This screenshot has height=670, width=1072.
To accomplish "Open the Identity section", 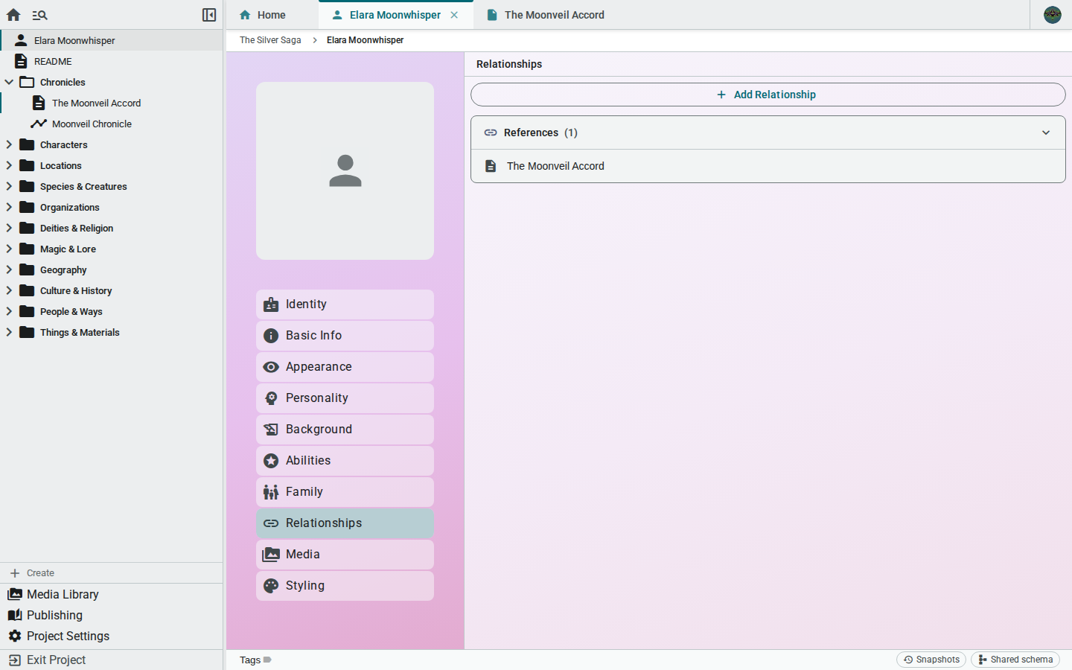I will [x=345, y=304].
